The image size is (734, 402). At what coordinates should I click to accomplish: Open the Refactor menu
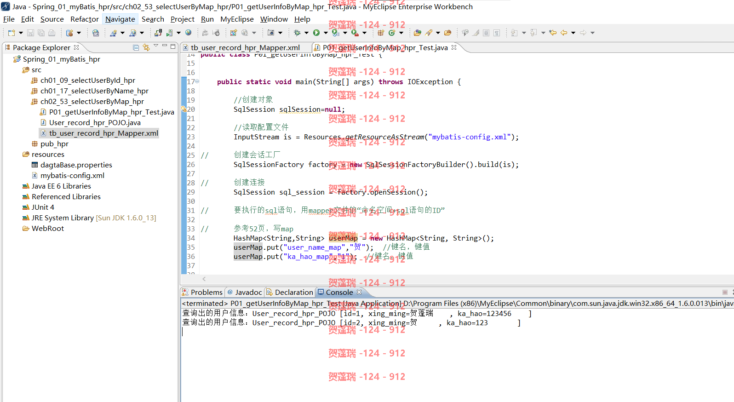tap(84, 19)
